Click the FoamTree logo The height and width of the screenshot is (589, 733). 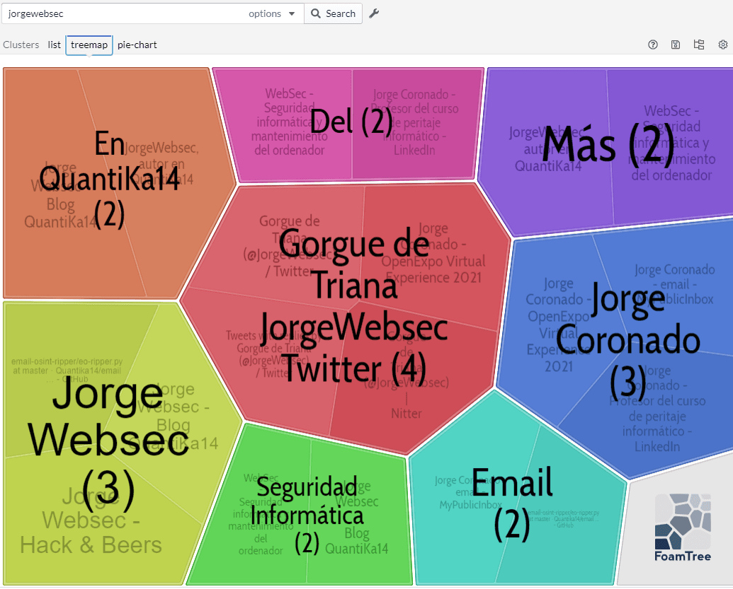682,523
